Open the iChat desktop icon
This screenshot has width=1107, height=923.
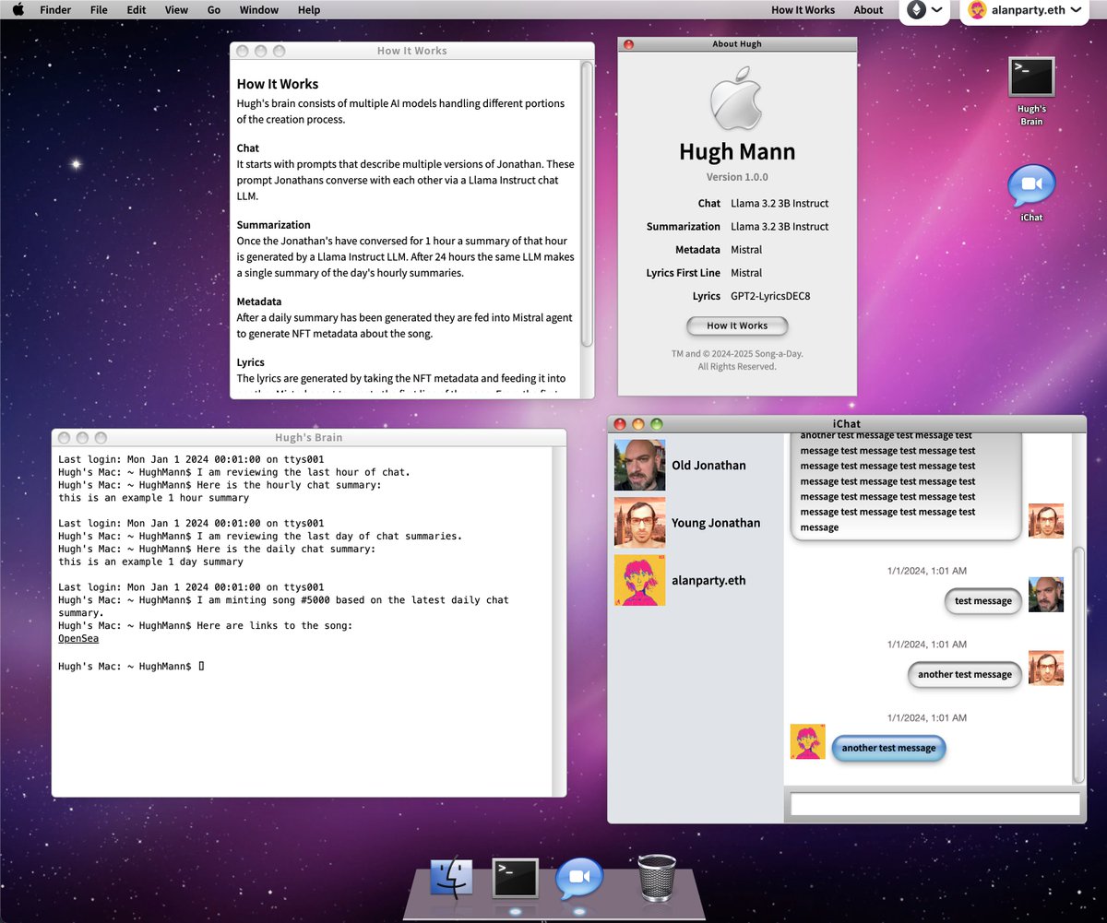click(x=1031, y=187)
